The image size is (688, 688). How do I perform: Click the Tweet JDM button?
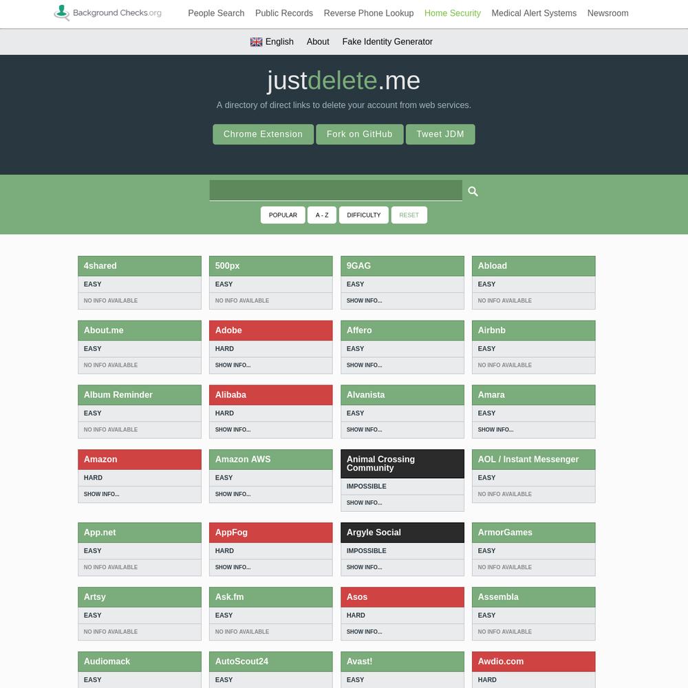440,134
